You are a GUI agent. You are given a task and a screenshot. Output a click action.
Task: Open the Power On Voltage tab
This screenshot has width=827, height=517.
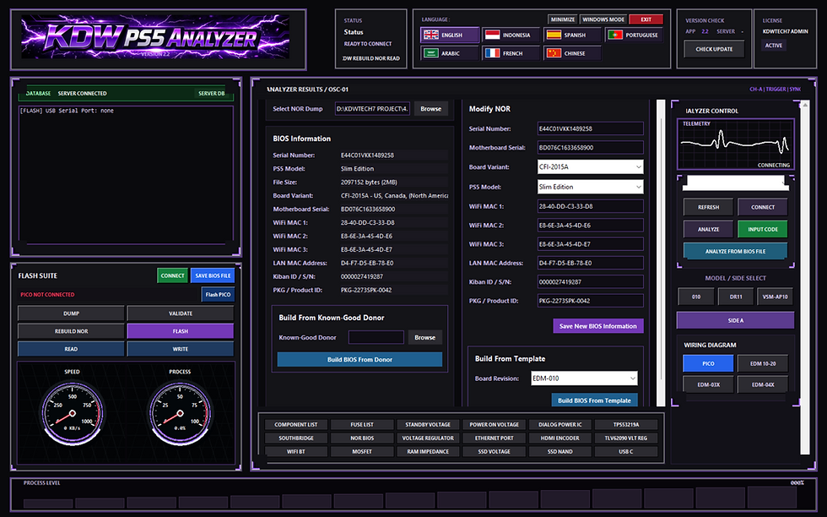(x=494, y=425)
